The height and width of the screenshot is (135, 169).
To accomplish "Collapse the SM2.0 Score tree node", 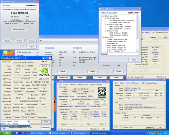I will click(x=105, y=18).
